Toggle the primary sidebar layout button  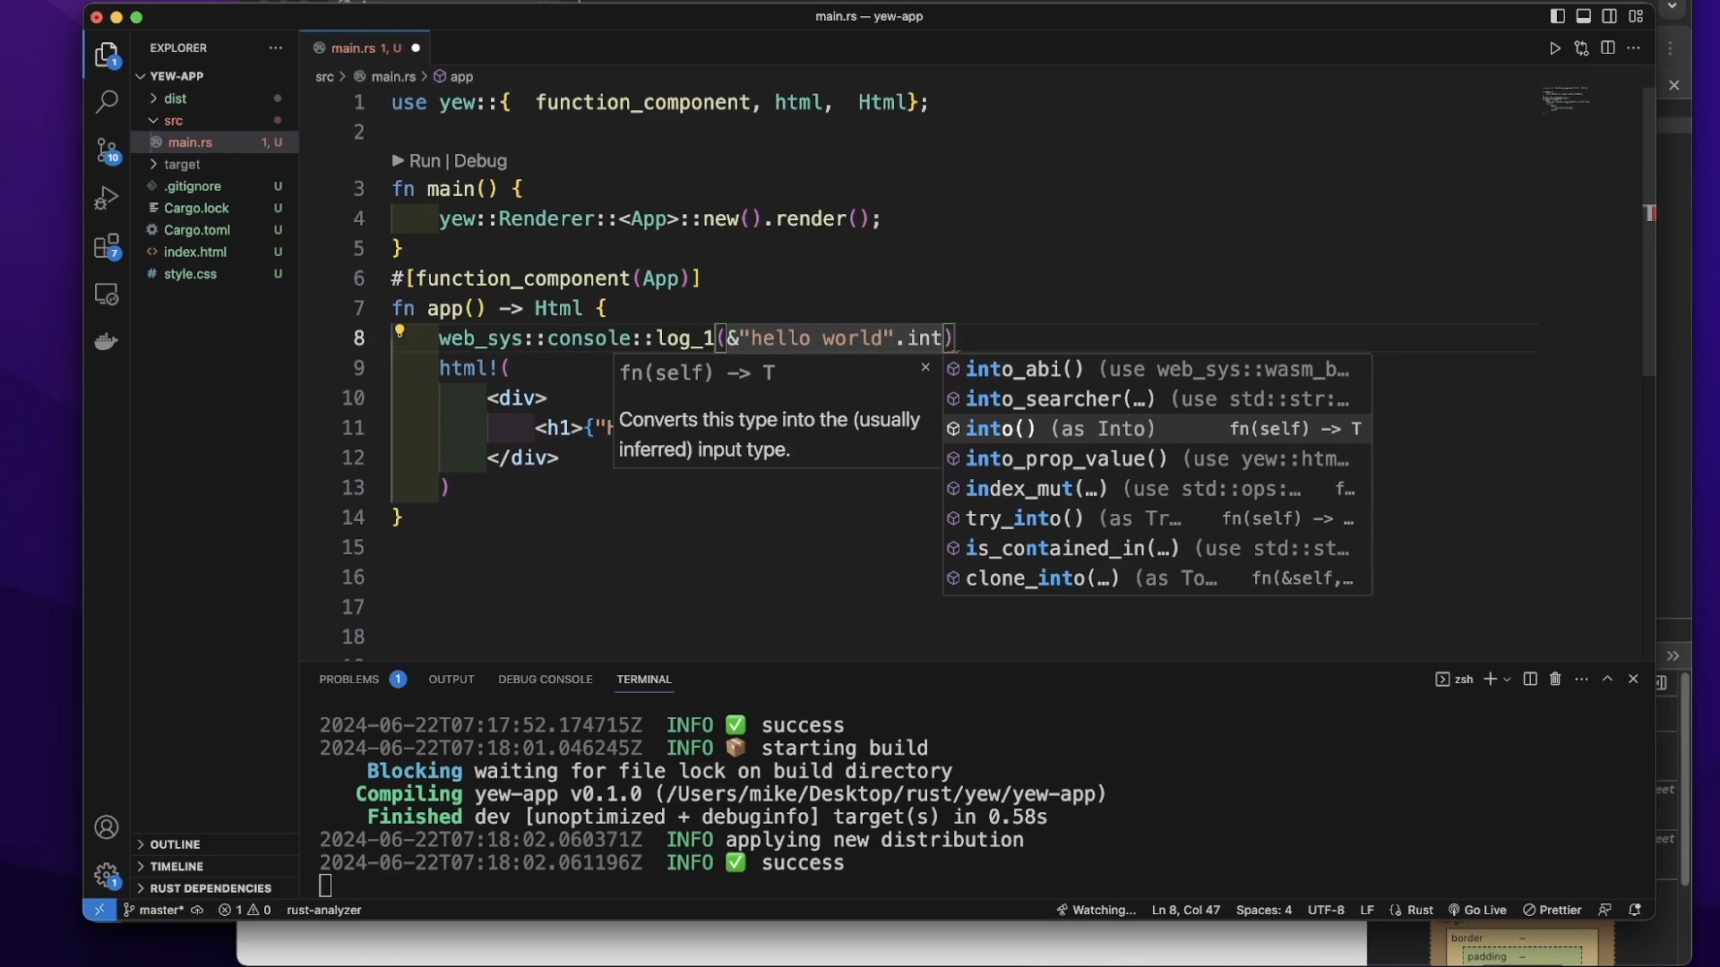pos(1558,16)
